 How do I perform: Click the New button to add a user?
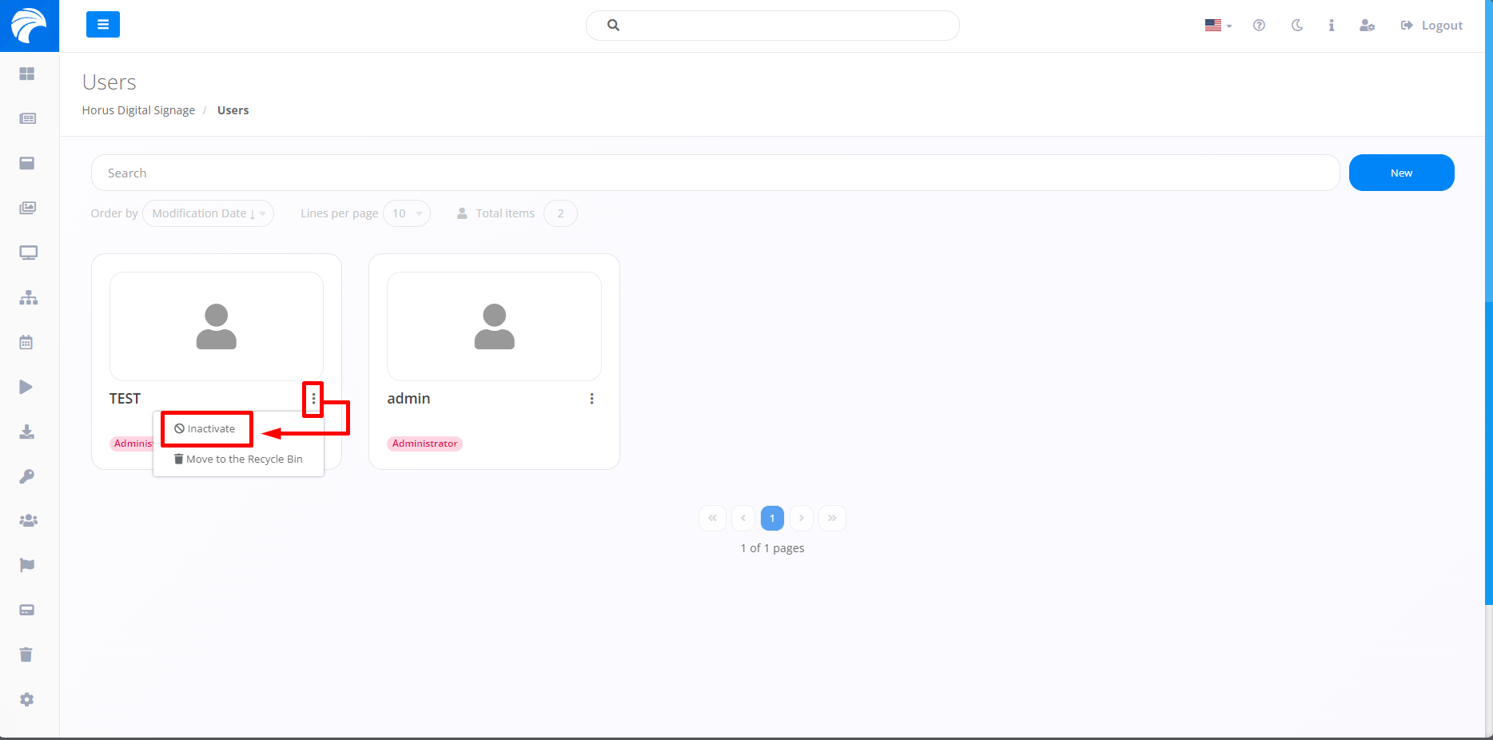pos(1401,173)
